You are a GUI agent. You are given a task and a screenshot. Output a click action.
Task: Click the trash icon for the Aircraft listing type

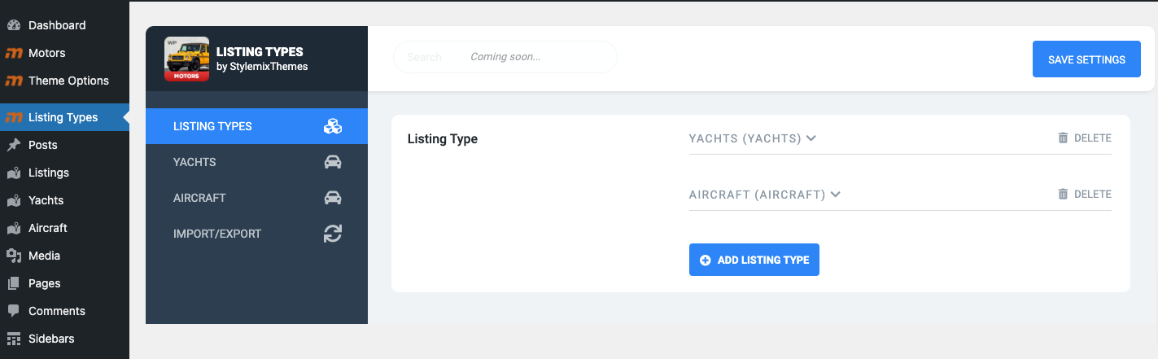coord(1063,195)
